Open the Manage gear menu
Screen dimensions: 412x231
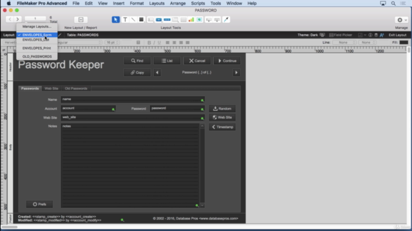pos(401,20)
